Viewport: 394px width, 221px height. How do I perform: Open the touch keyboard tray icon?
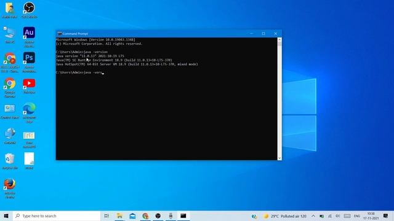(347, 216)
